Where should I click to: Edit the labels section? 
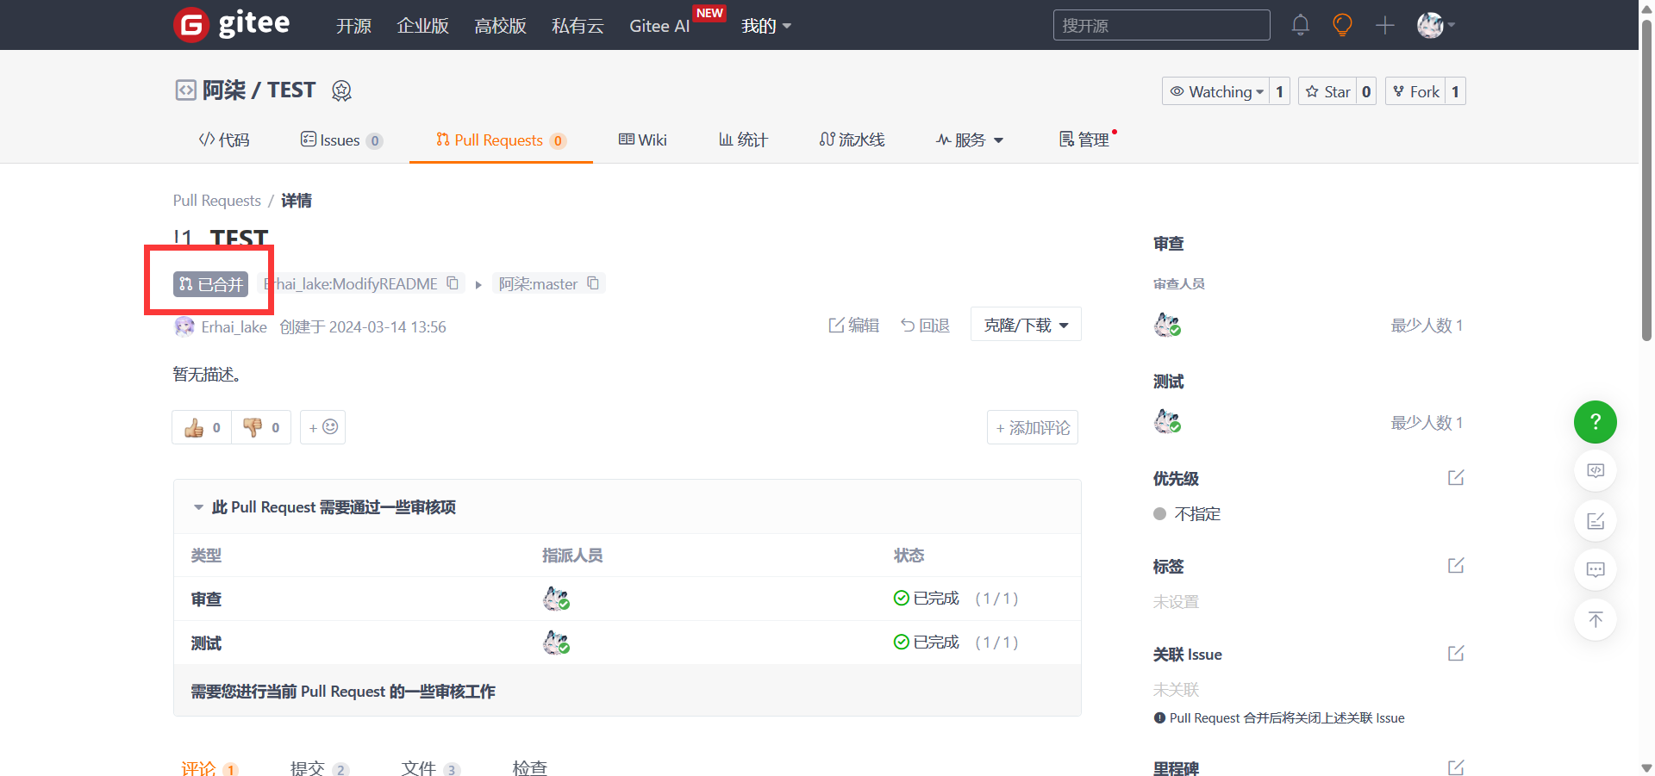[x=1455, y=566]
